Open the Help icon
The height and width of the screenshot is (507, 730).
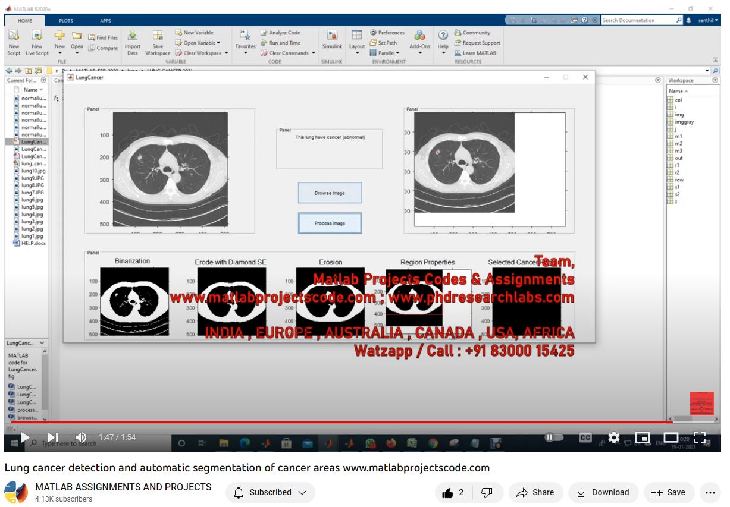point(443,36)
